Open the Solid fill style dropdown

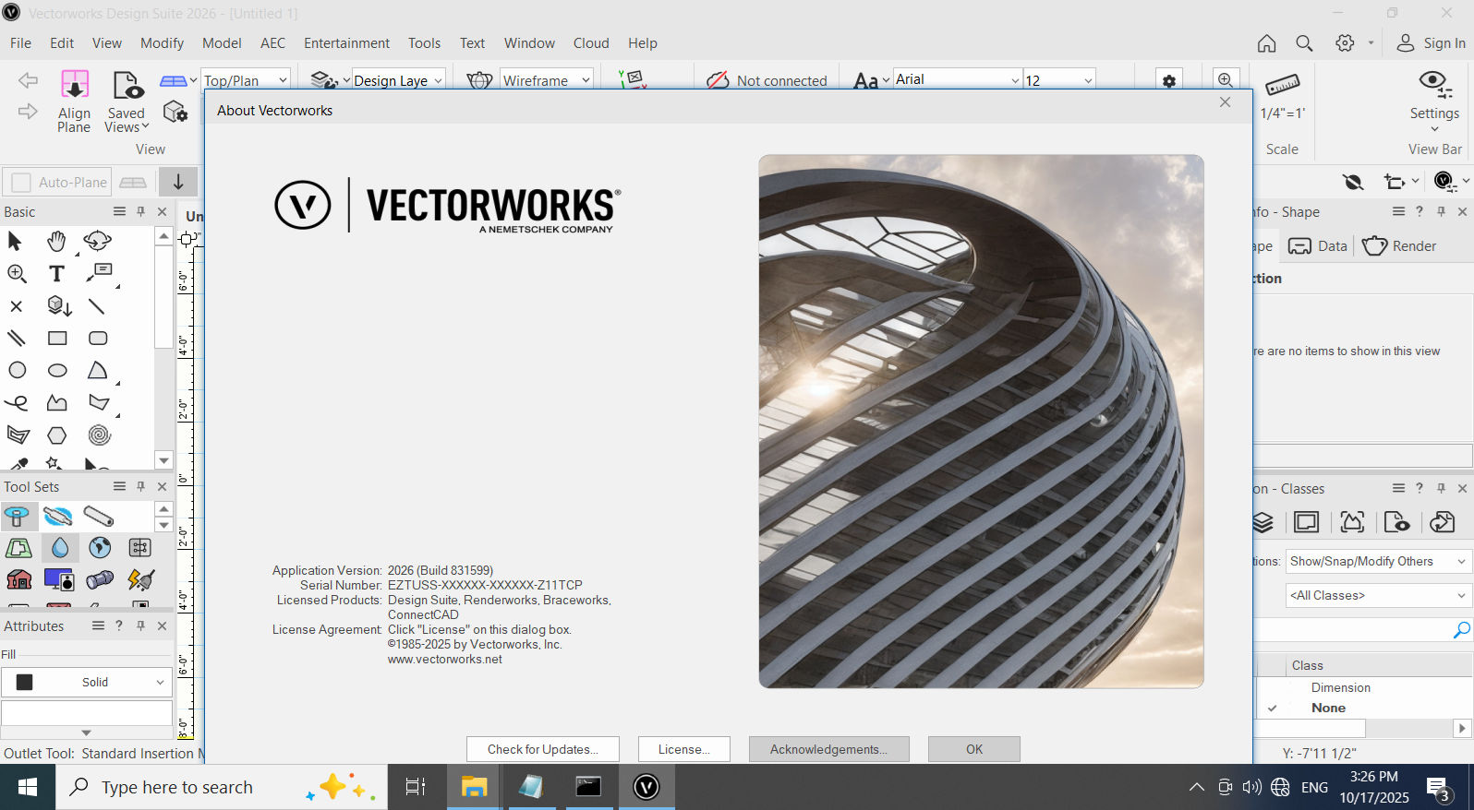pyautogui.click(x=87, y=682)
